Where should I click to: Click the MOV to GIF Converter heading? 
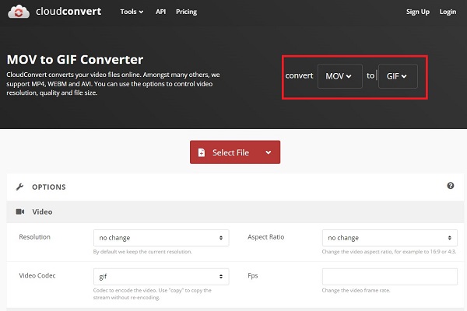(75, 60)
